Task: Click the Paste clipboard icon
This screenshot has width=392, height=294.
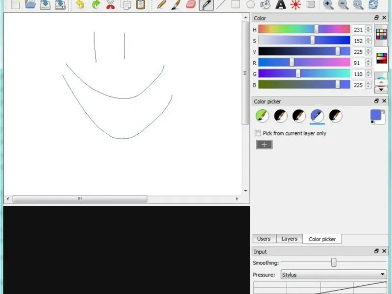Action: tap(141, 4)
